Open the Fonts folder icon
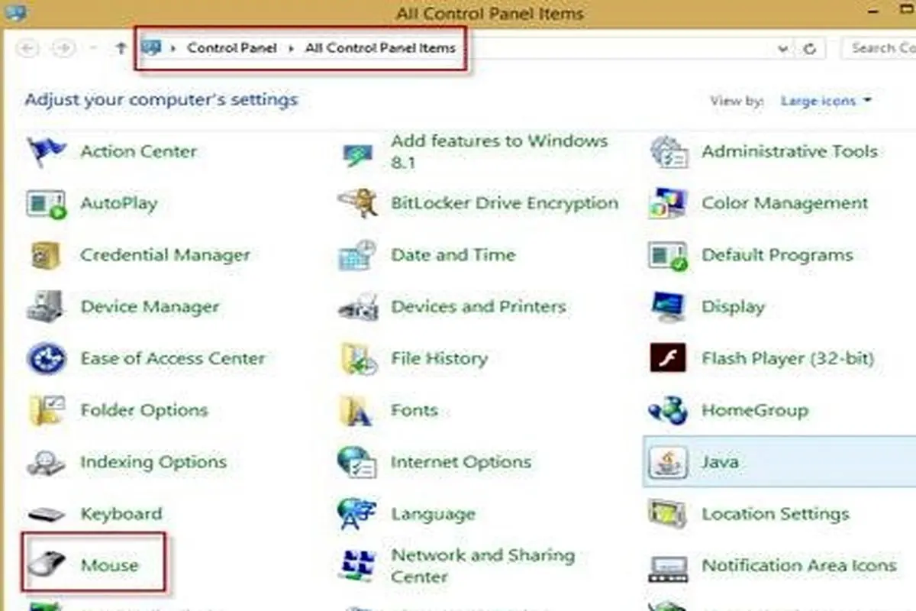 pos(356,410)
